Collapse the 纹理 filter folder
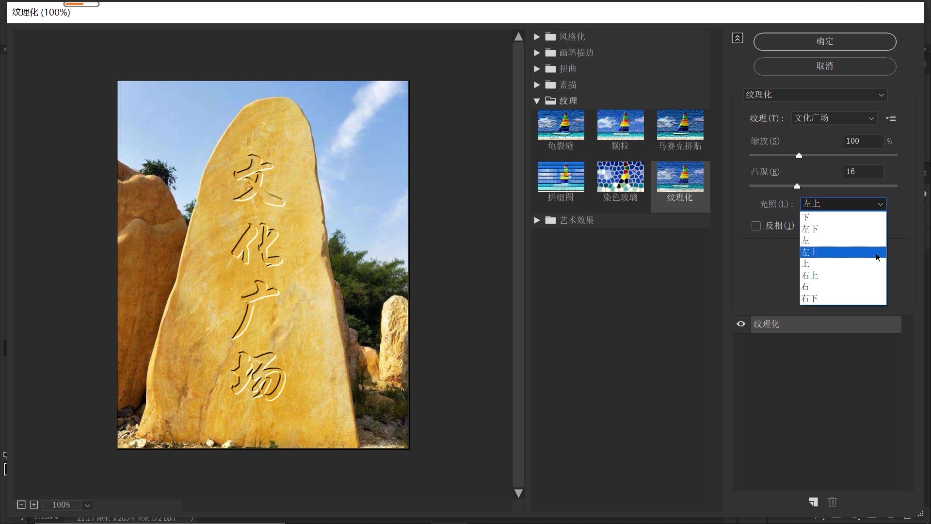 point(537,101)
